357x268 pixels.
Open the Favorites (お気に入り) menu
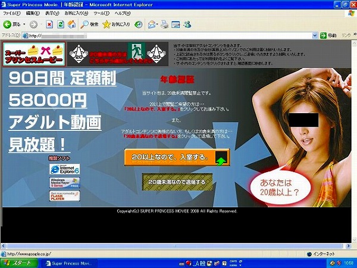(76, 13)
